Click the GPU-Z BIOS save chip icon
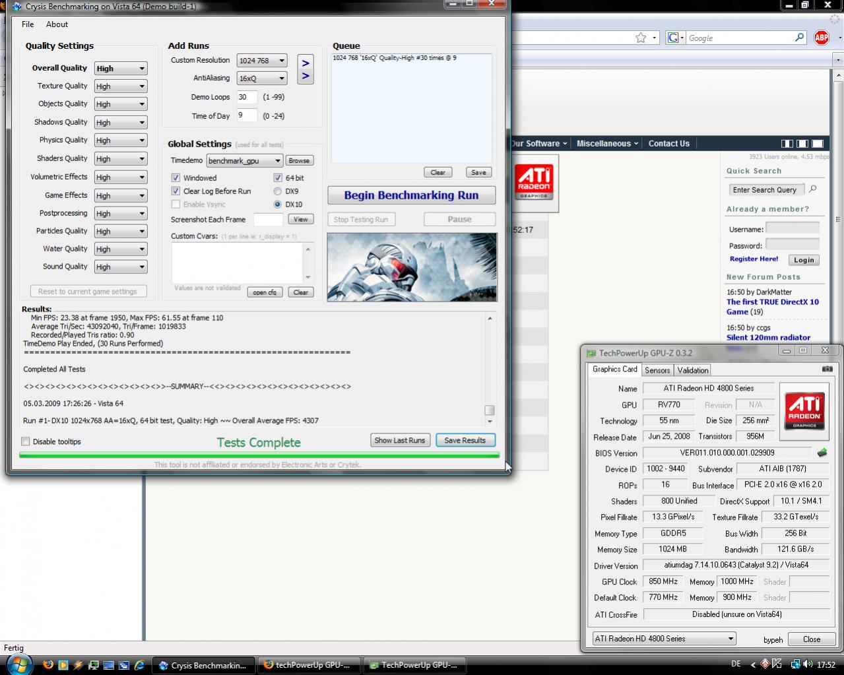The height and width of the screenshot is (675, 844). click(822, 453)
